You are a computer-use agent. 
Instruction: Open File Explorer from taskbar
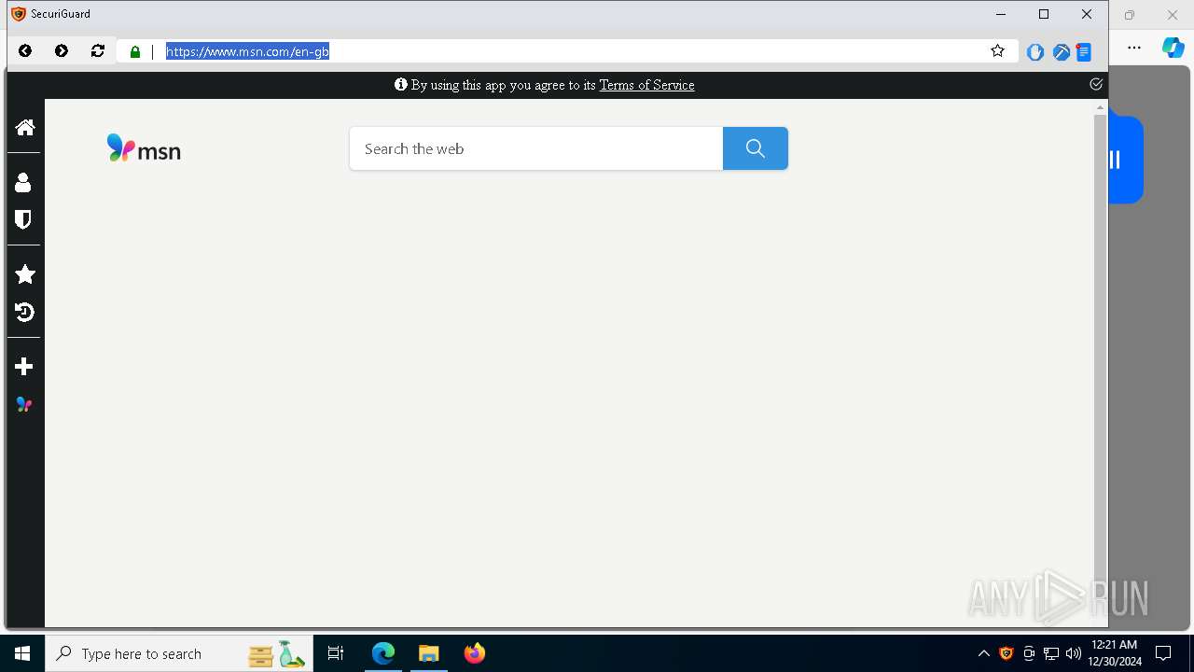pos(428,653)
